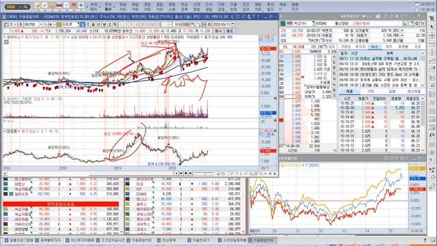
Task: Select minute (분) chart period button
Action: tap(104, 25)
